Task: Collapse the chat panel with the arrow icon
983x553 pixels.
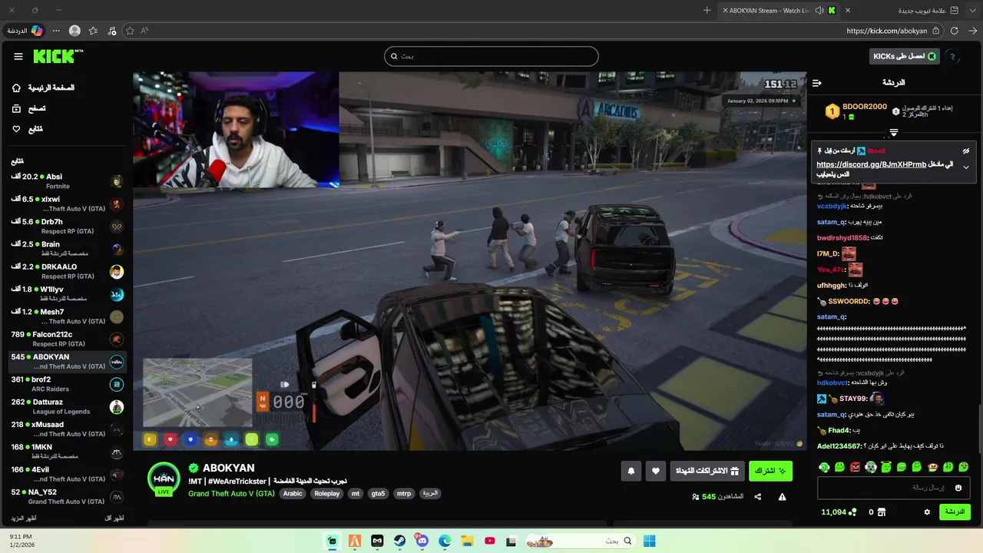Action: 817,83
